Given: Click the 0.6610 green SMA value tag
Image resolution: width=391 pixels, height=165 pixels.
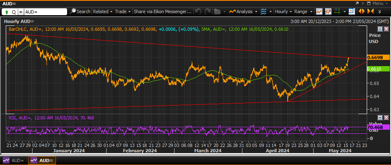Looking at the screenshot, I should point(378,69).
